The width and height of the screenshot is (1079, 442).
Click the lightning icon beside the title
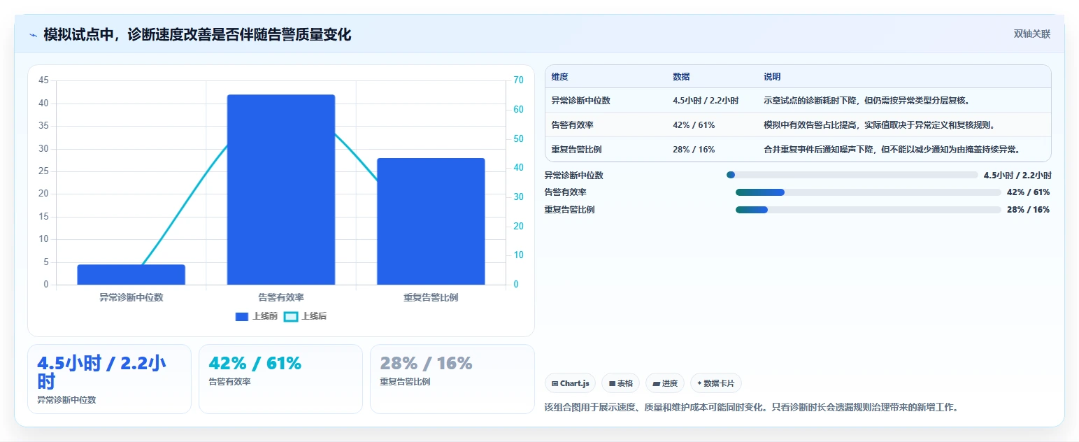(33, 35)
